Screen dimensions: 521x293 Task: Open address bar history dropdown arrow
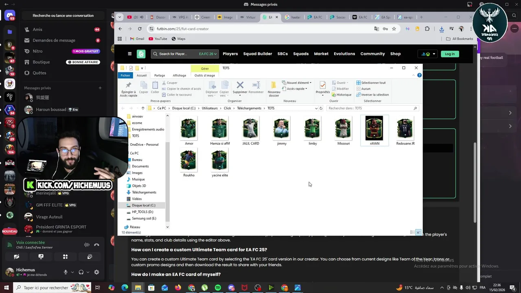pos(316,108)
